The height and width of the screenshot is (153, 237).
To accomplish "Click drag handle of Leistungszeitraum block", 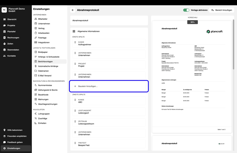I will click(x=75, y=122).
